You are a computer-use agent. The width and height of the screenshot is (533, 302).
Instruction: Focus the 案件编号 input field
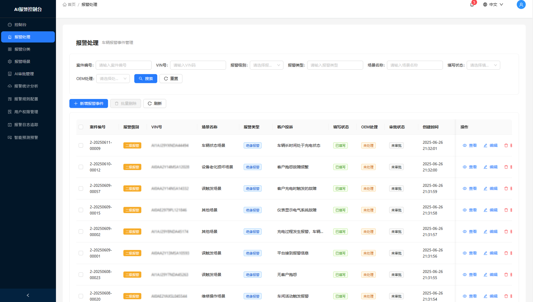pos(123,65)
